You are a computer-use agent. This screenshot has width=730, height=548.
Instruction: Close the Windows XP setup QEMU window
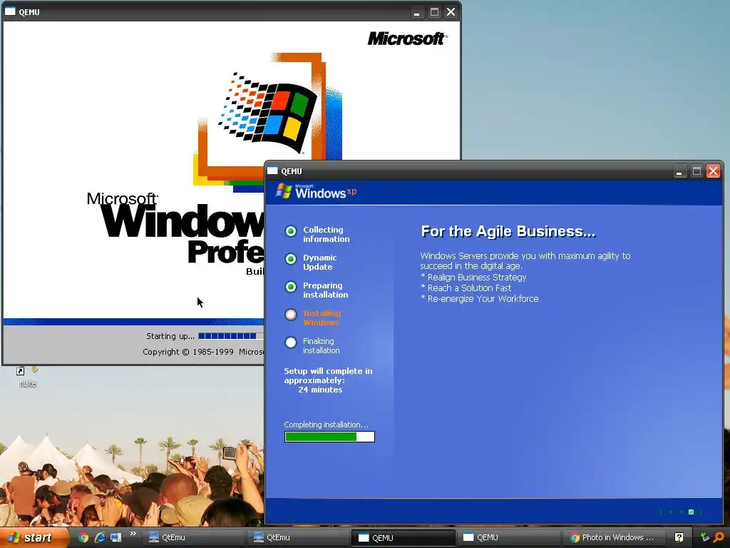pos(713,171)
